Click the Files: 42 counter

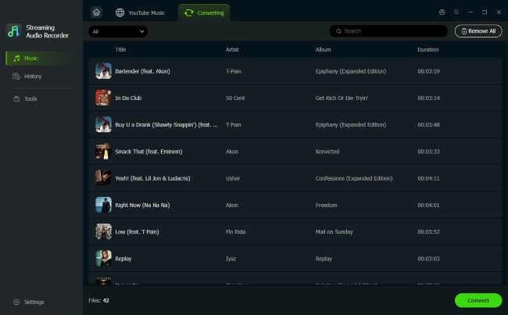[x=98, y=300]
